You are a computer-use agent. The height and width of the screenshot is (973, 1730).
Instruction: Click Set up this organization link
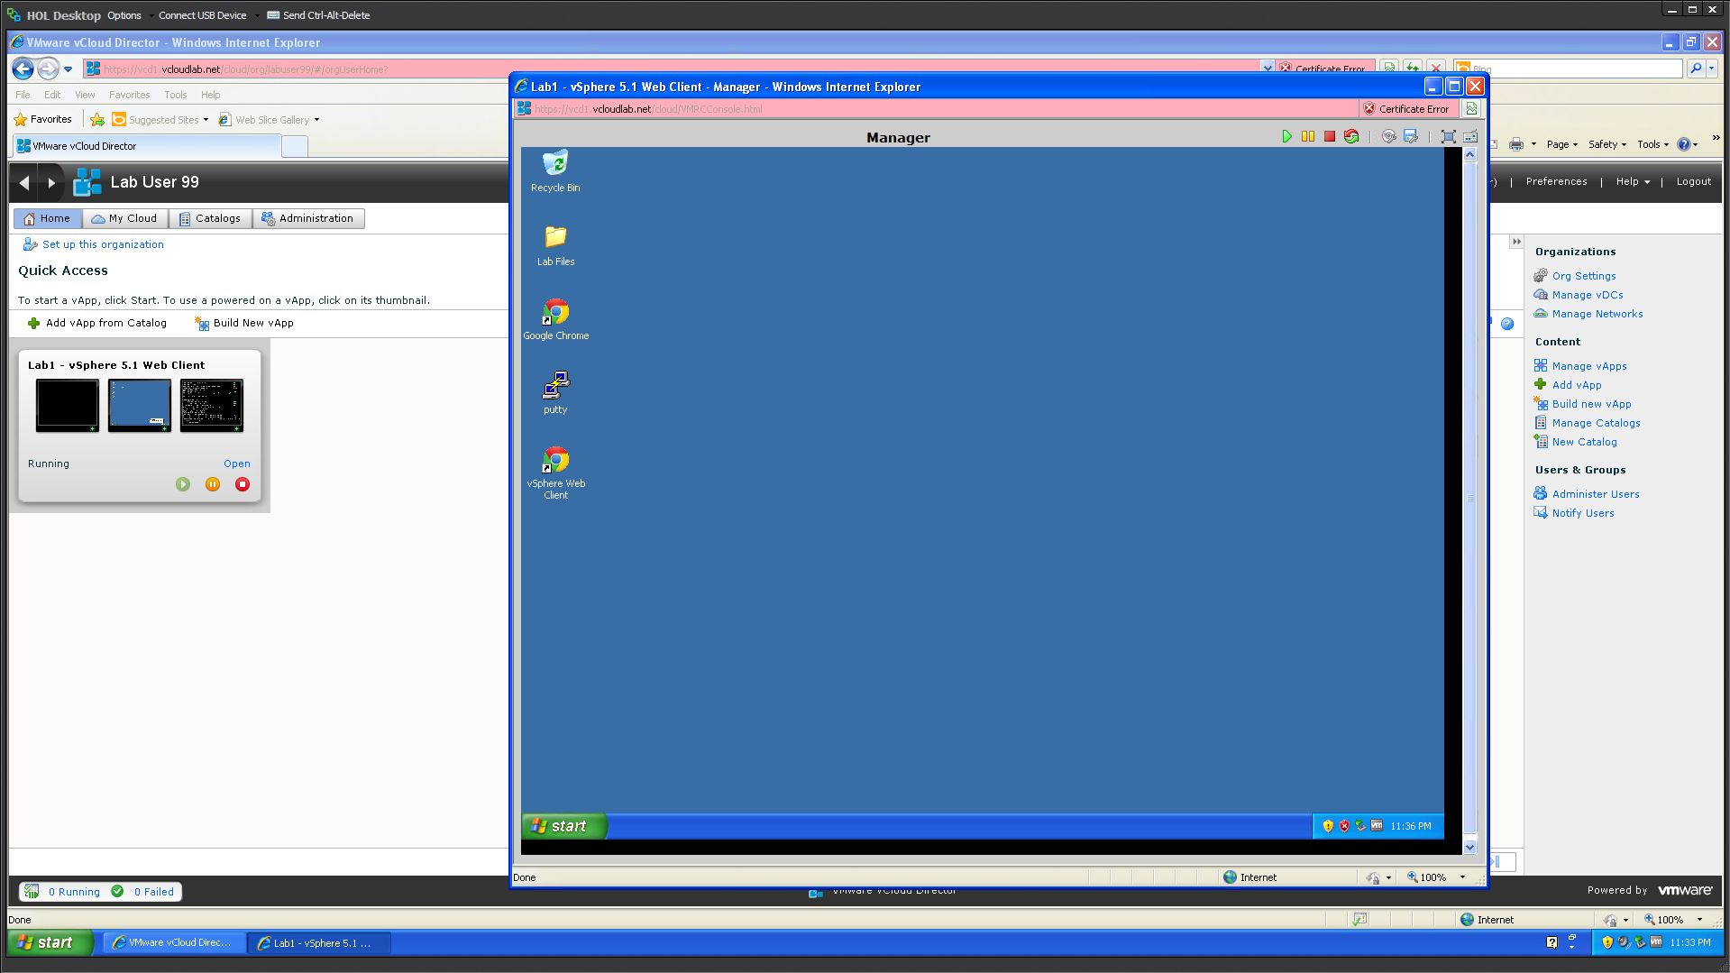coord(103,244)
